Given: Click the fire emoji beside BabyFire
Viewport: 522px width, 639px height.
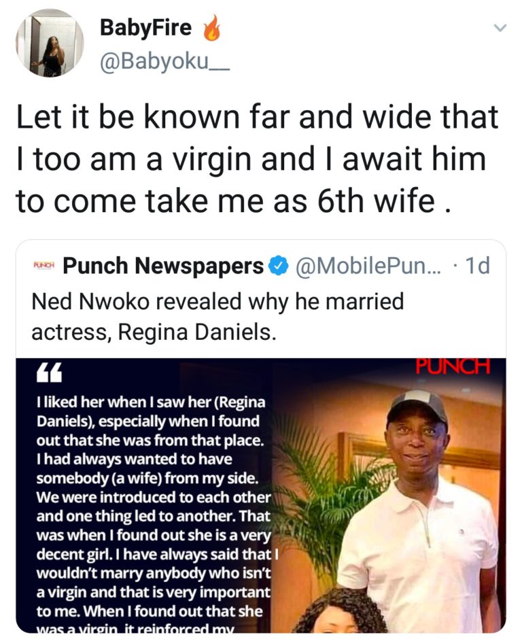Looking at the screenshot, I should 211,29.
